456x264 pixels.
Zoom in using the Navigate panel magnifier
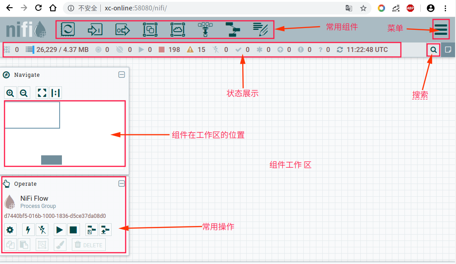point(10,93)
